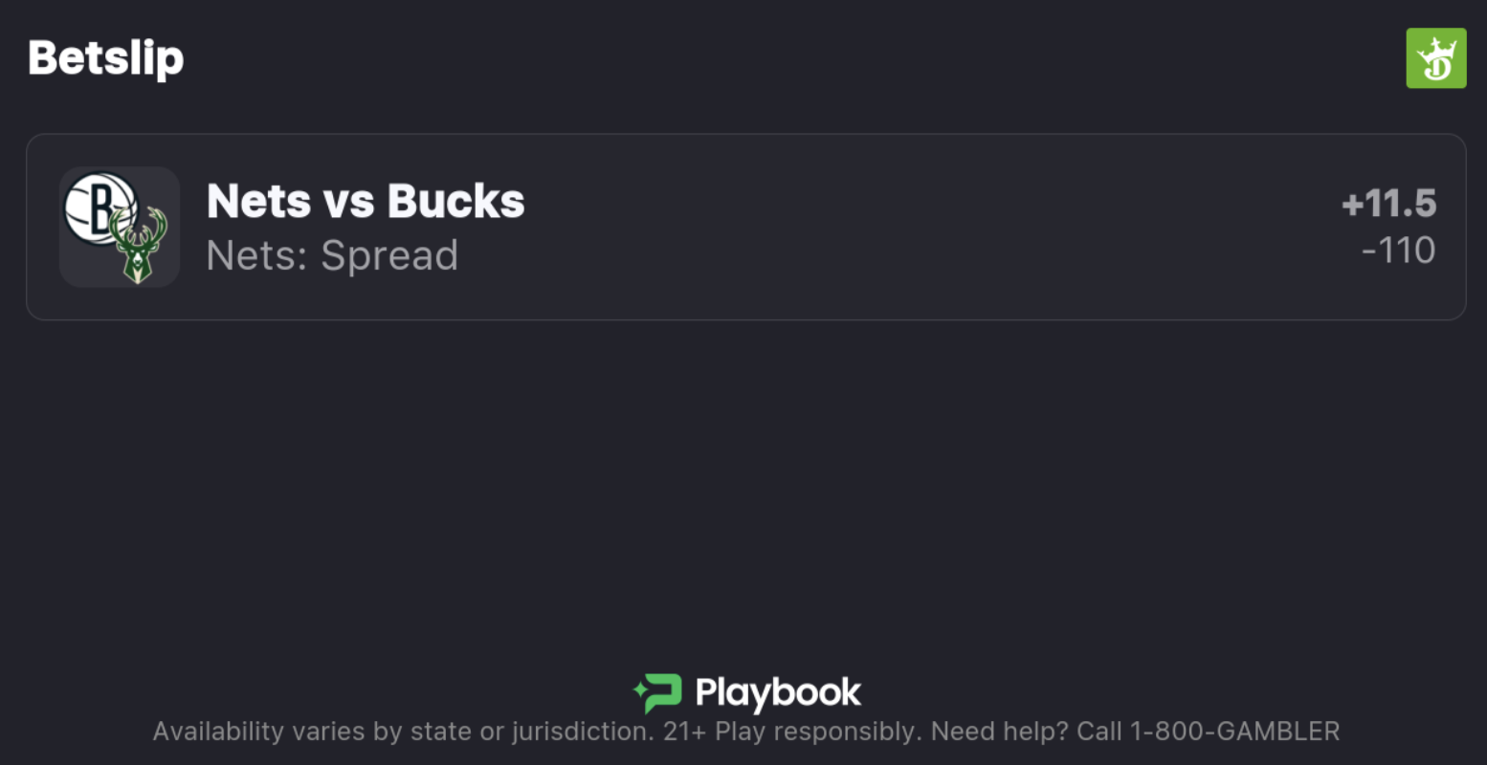Tap the 1-800-GAMBLER helpline number
Screen dimensions: 1487x765
click(1234, 732)
